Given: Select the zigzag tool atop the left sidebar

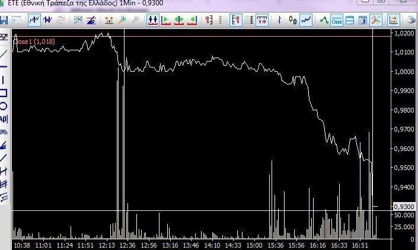Looking at the screenshot, I should point(4,37).
